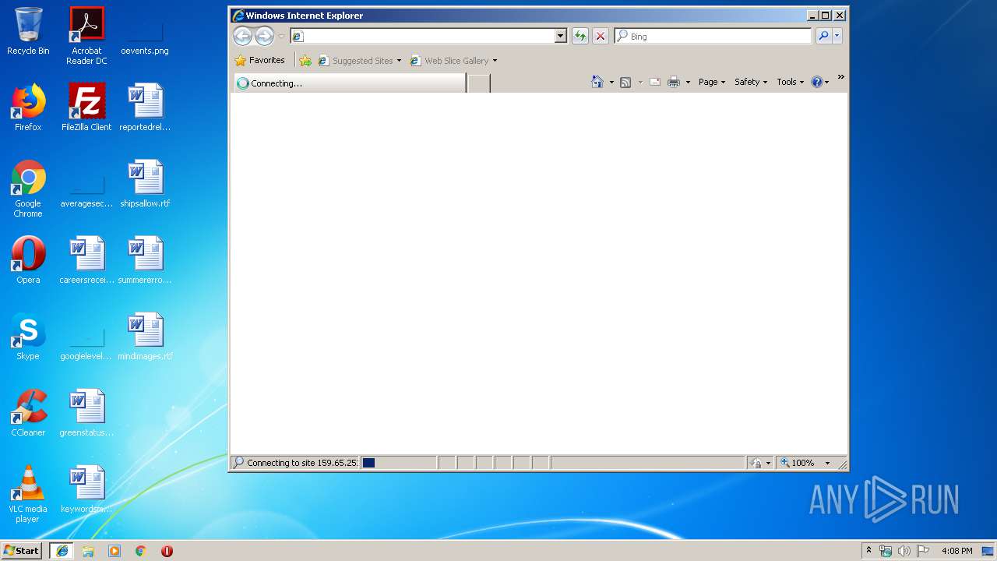This screenshot has width=997, height=561.
Task: Select Firefox desktop shortcut
Action: (x=28, y=108)
